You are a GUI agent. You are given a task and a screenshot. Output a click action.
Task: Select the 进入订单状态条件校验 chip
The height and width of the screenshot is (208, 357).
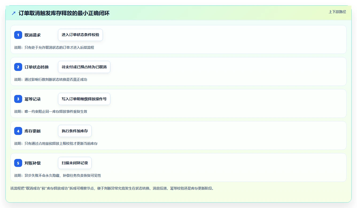pyautogui.click(x=80, y=35)
